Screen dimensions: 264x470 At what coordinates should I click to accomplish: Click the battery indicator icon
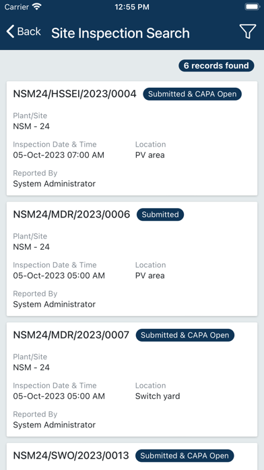[x=252, y=7]
